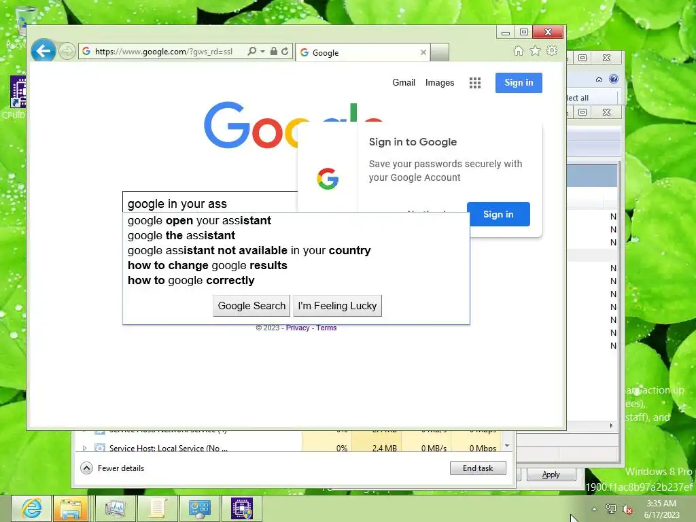The width and height of the screenshot is (696, 522).
Task: Click the top-right Sign in button
Action: (x=519, y=82)
